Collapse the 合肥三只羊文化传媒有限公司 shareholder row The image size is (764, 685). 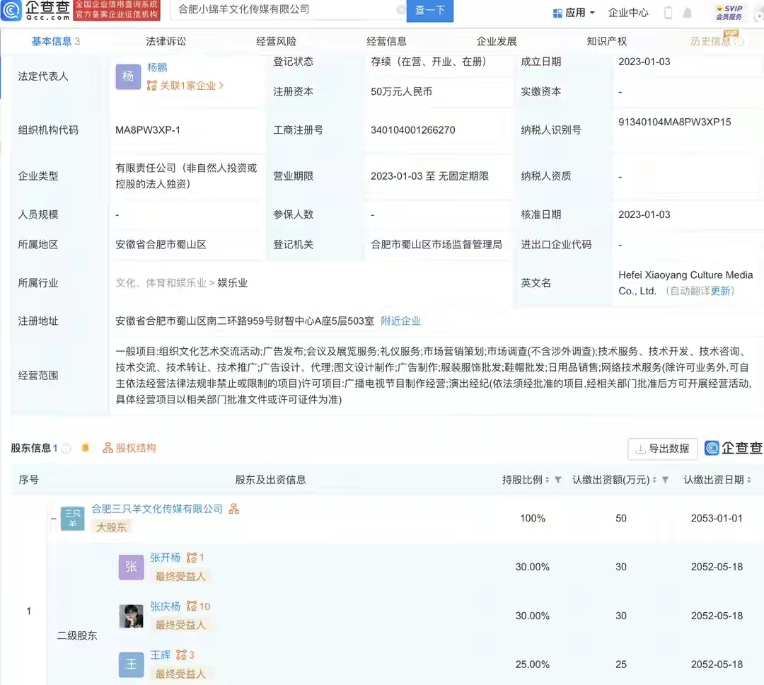(54, 519)
